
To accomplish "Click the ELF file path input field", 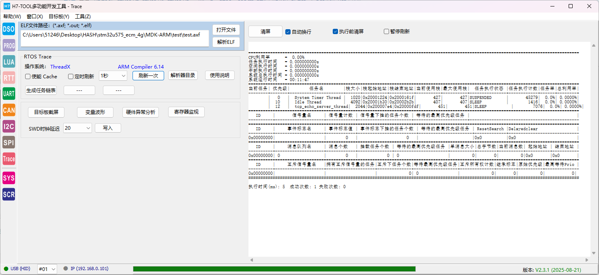I will point(115,38).
